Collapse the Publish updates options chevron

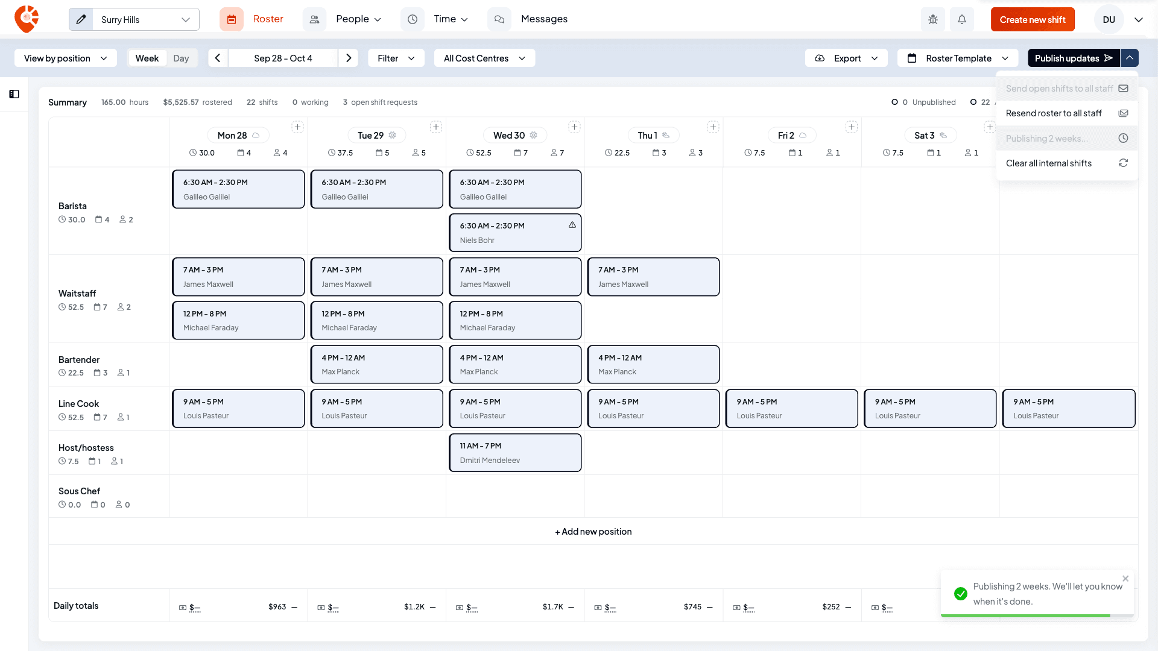click(1130, 58)
